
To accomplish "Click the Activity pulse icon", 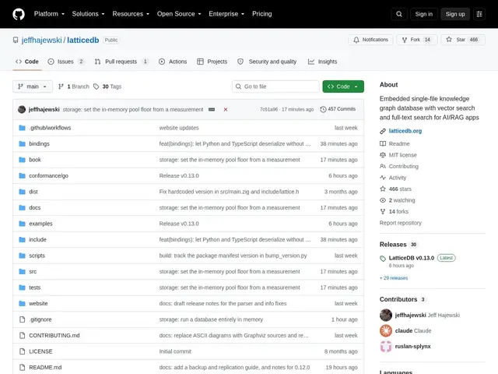I will (x=383, y=178).
